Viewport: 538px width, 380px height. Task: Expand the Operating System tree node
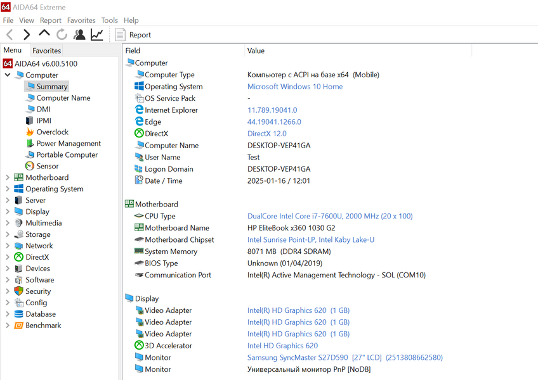click(8, 189)
